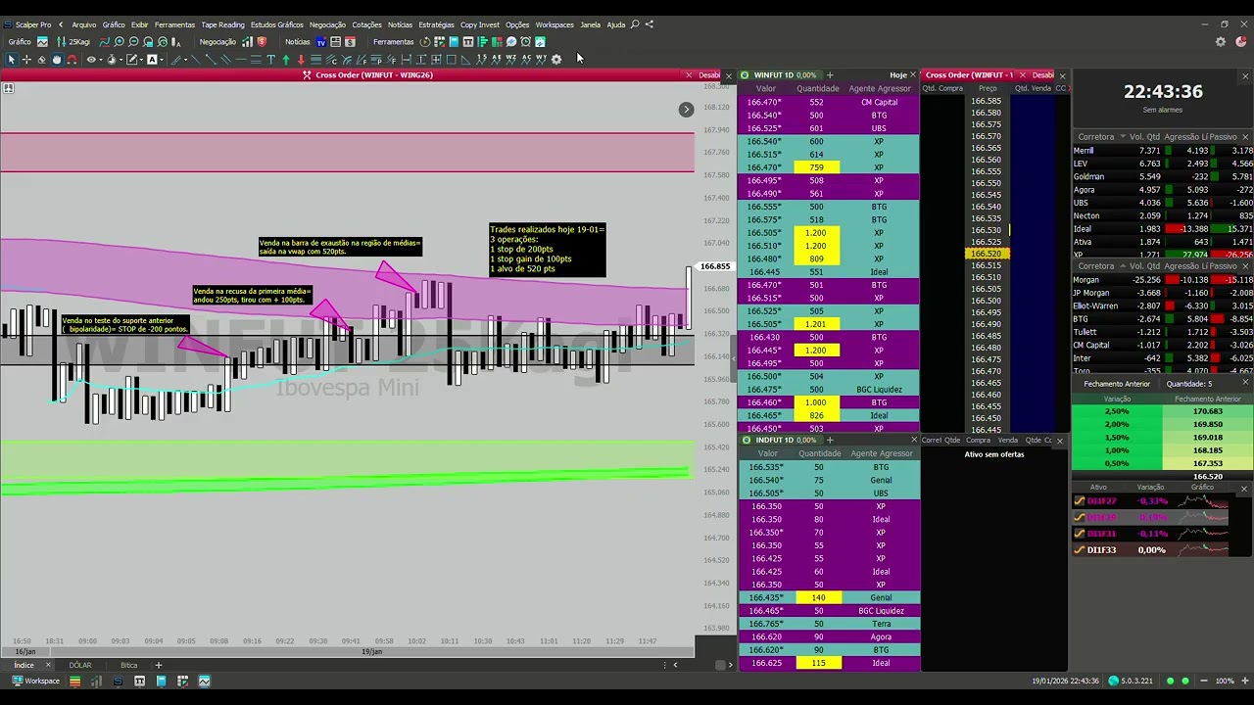Click the chart icon next to Gráfico label
Image resolution: width=1254 pixels, height=705 pixels.
point(42,42)
